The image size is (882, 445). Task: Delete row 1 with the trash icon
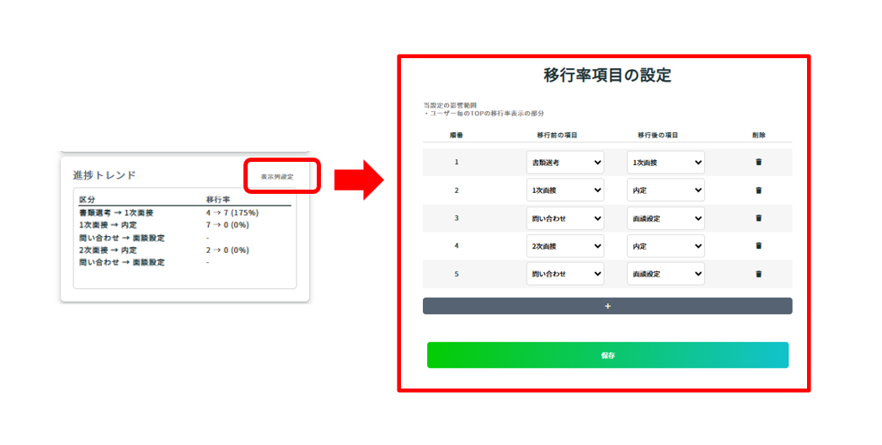[758, 162]
